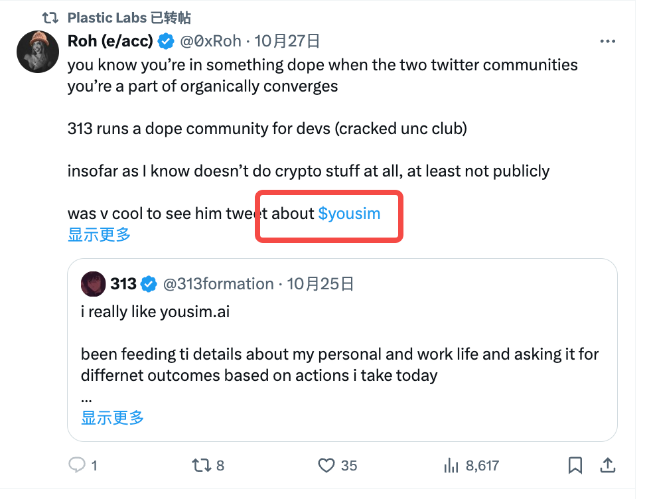Open Roh's profile avatar
Image resolution: width=645 pixels, height=499 pixels.
click(x=38, y=52)
